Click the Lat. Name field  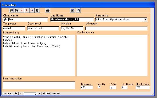[x=72, y=20]
